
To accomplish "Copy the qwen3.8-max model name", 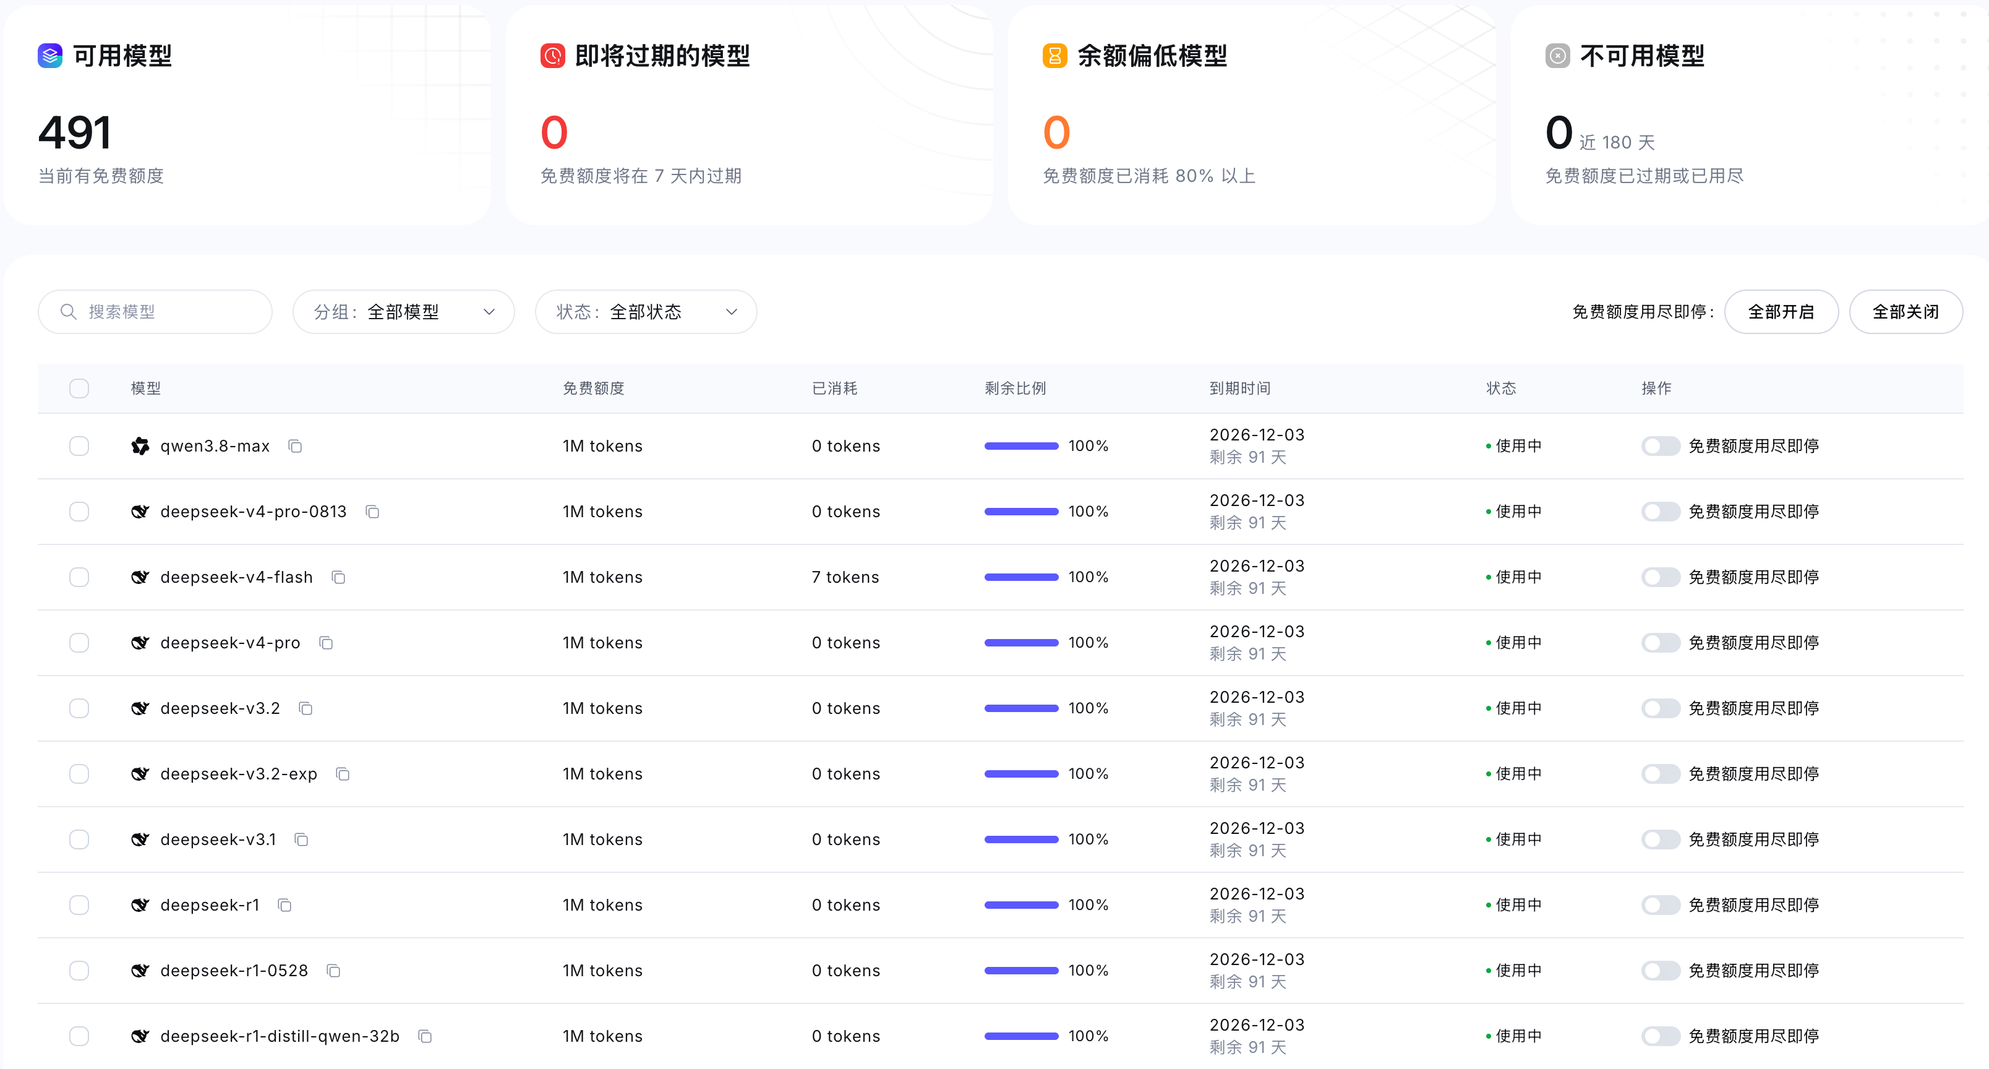I will [x=295, y=447].
